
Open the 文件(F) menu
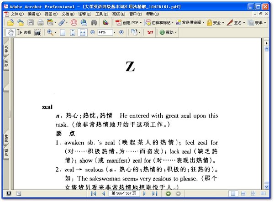tap(17, 14)
